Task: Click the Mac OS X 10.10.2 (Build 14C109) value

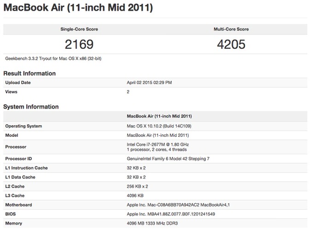Action: 159,126
